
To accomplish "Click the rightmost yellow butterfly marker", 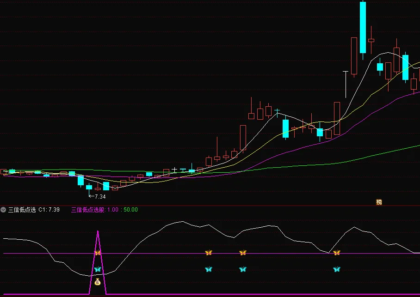I will pos(337,252).
